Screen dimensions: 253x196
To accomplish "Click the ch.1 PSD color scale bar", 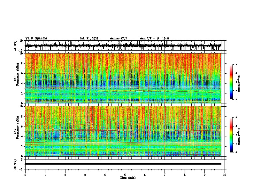I will [231, 82].
